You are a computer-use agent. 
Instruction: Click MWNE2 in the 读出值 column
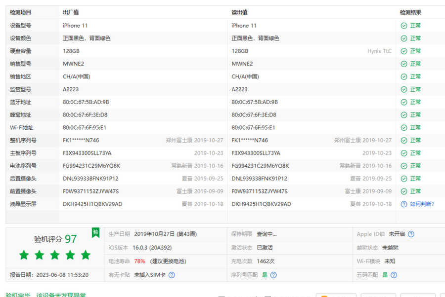pos(242,64)
